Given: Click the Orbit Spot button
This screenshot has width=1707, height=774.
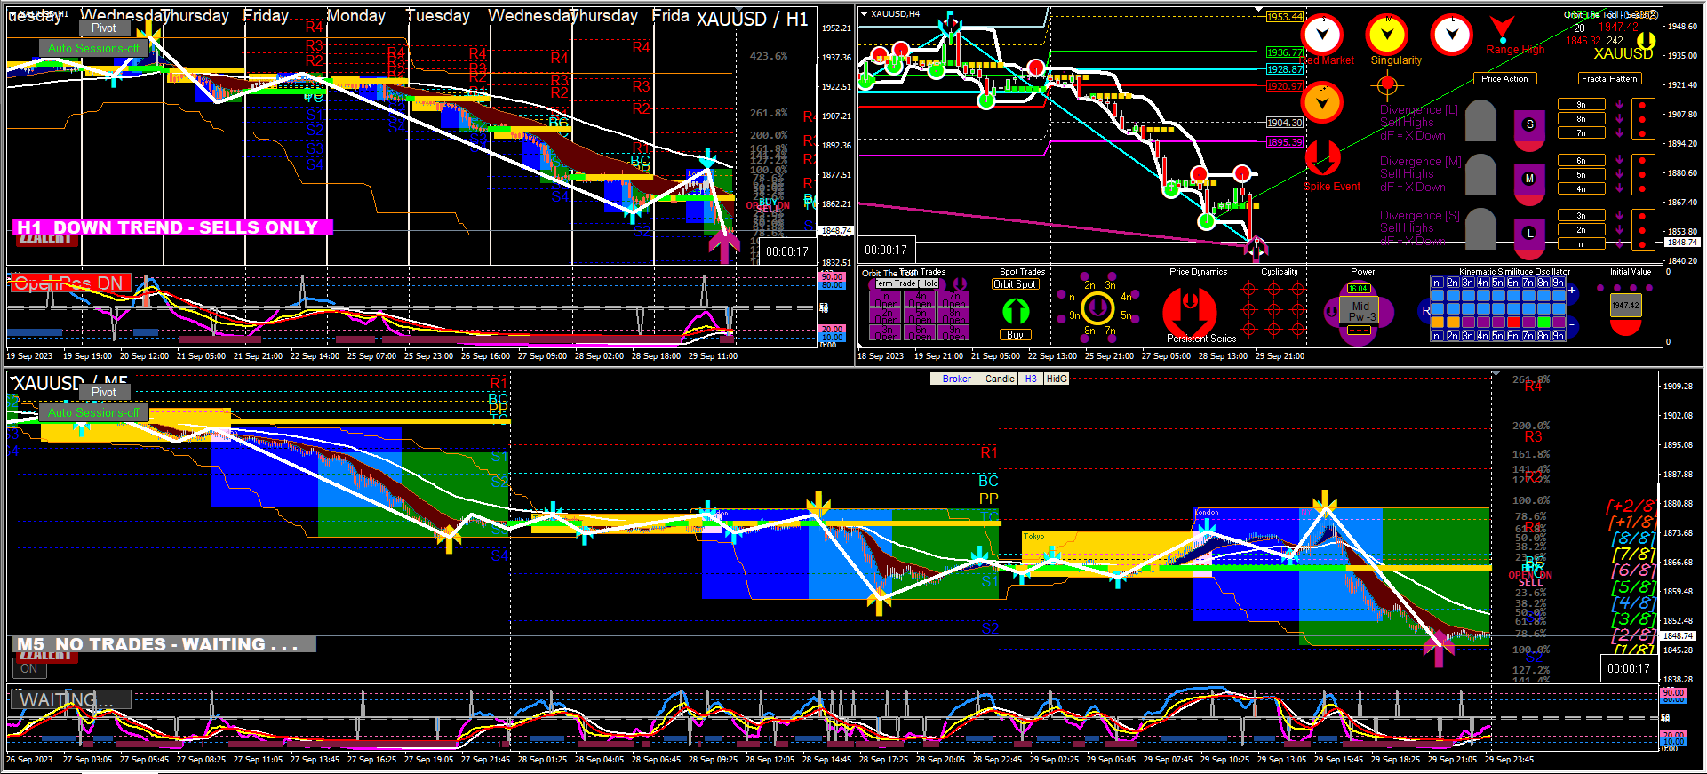Looking at the screenshot, I should (x=1015, y=284).
